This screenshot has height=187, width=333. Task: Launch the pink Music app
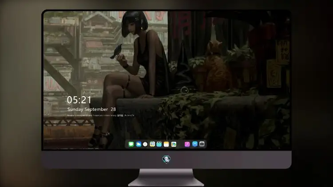point(187,144)
